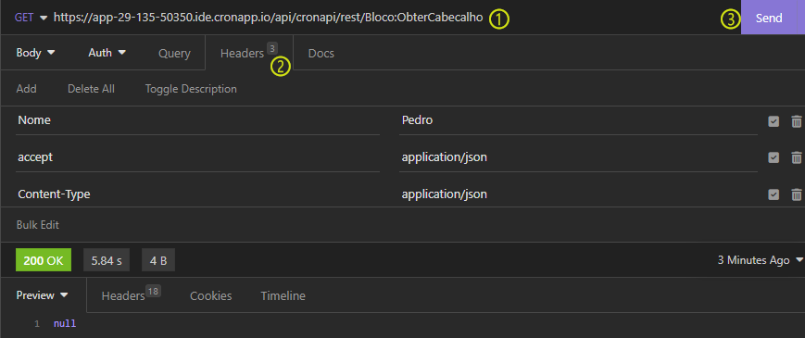Viewport: 805px width, 338px height.
Task: Add a new header
Action: (x=26, y=89)
